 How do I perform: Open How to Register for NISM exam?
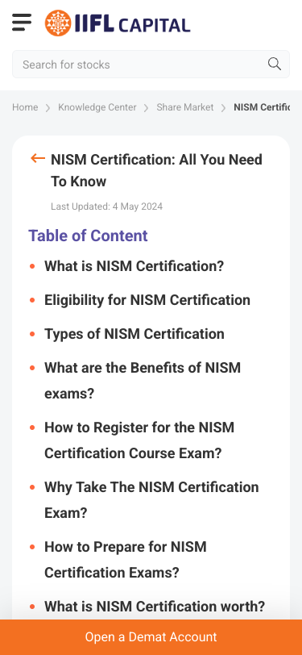pos(139,440)
